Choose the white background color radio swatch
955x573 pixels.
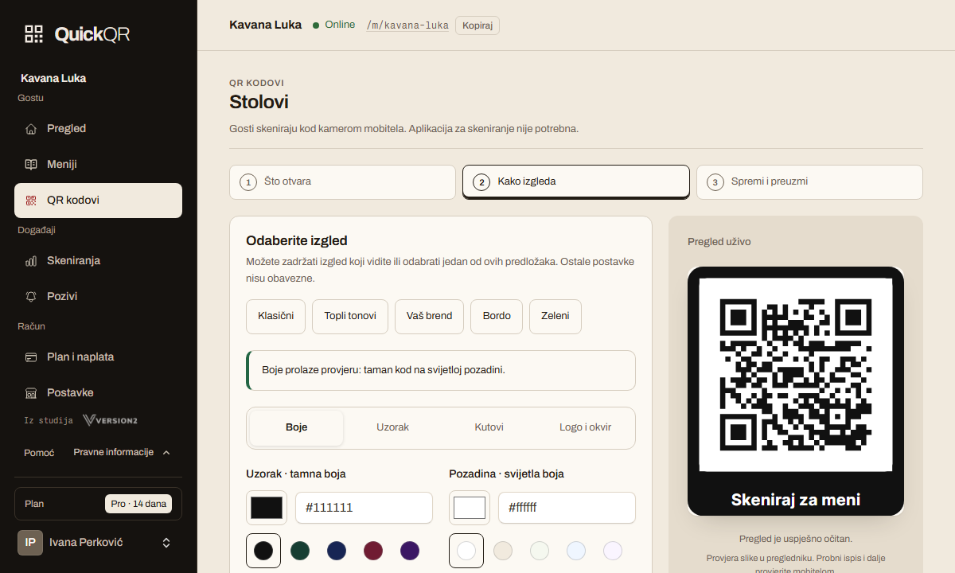tap(466, 551)
